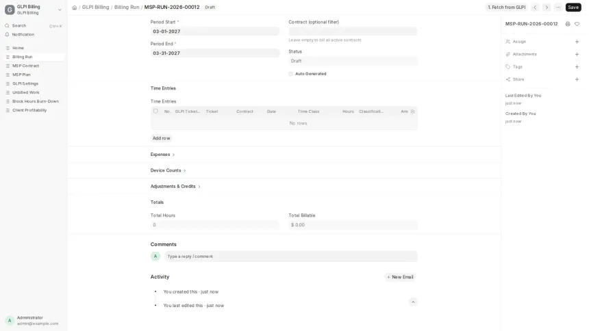
Task: Add an assignee with Assign plus icon
Action: pos(577,42)
